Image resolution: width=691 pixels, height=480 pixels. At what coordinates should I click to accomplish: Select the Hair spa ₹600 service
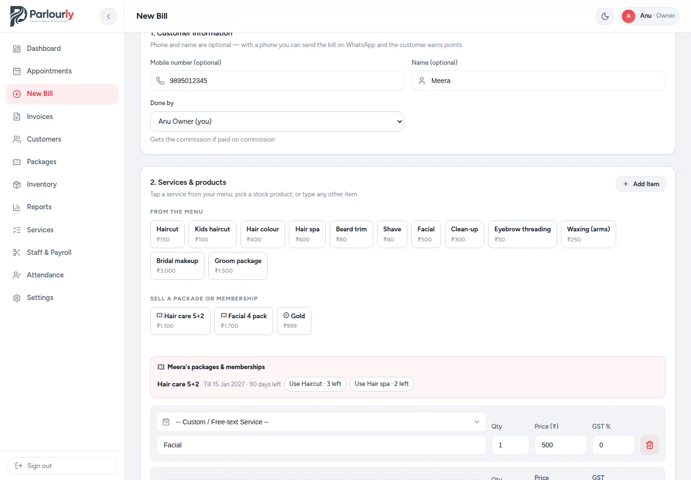[x=308, y=234]
